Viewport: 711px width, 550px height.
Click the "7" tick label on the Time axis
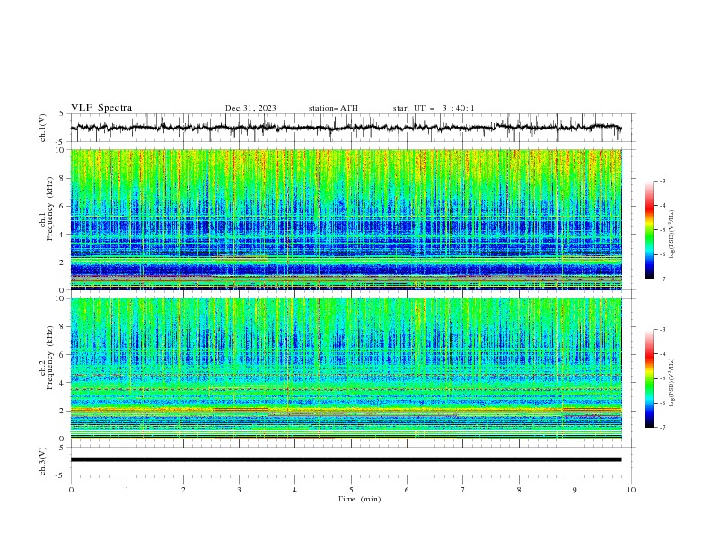pos(463,490)
